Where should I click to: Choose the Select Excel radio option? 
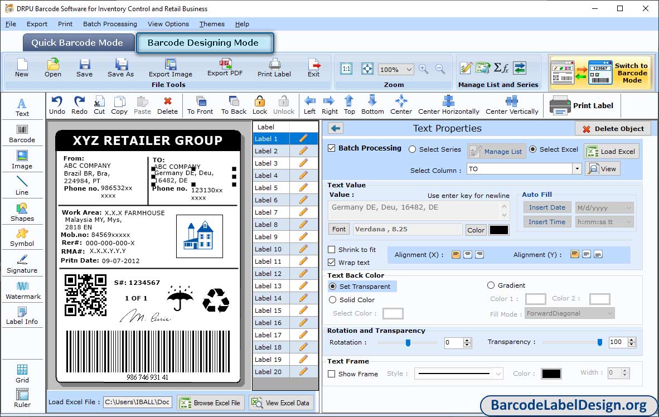(x=532, y=149)
